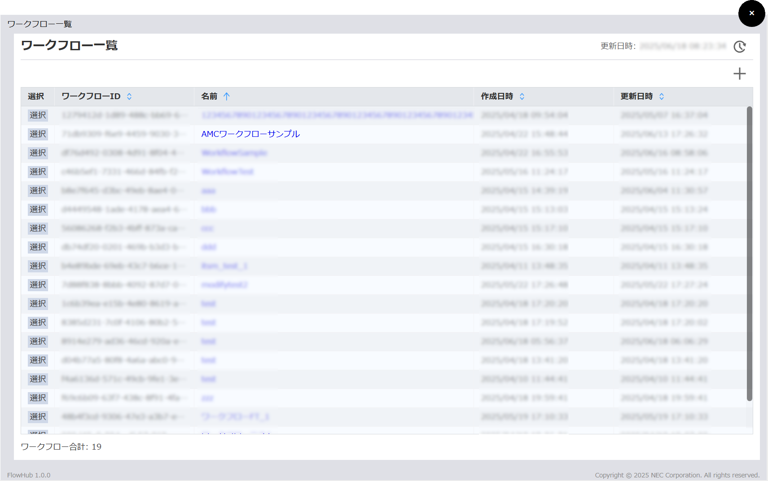Open the long numeric workflow name in first row

tap(337, 115)
